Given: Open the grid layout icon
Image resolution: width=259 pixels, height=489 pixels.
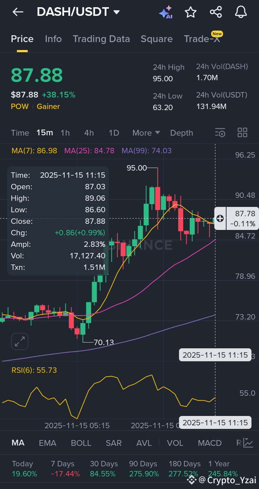Looking at the screenshot, I should click(x=242, y=133).
